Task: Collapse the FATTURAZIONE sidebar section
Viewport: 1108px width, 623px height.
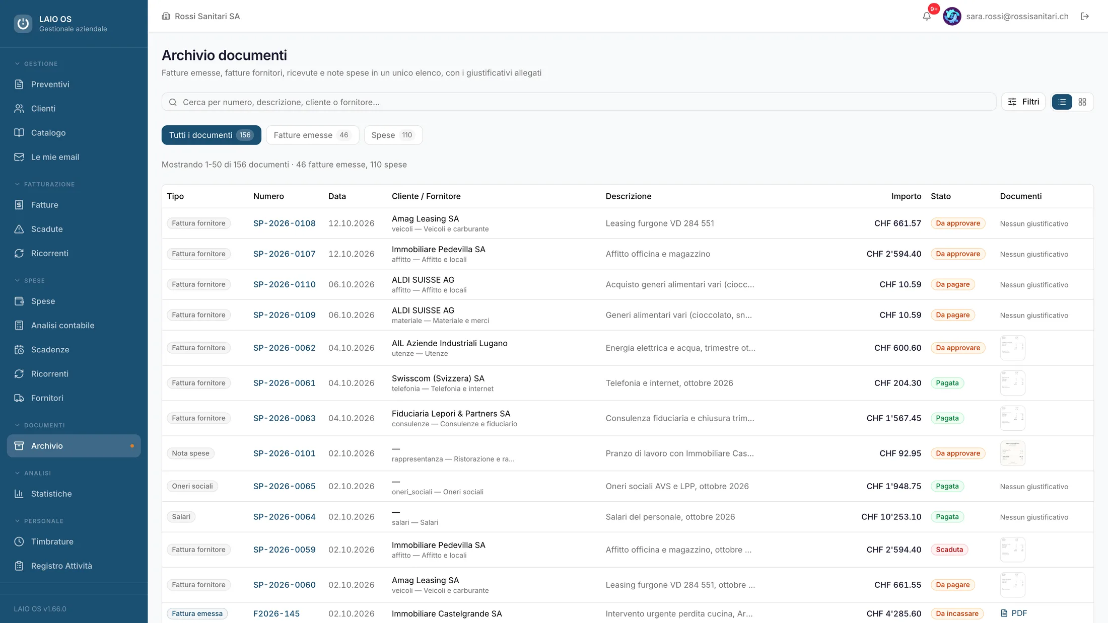Action: pos(45,184)
